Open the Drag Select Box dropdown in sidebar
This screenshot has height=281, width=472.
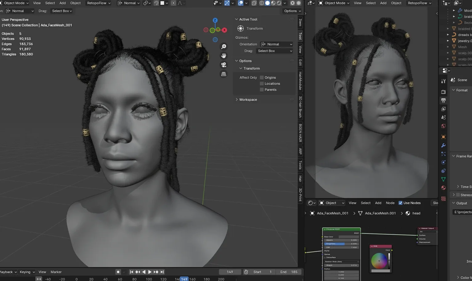tap(274, 51)
